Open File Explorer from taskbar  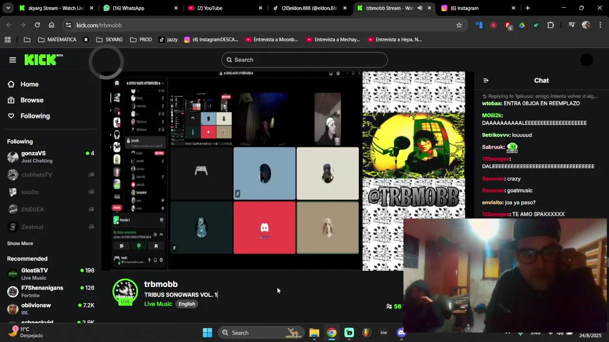[314, 332]
